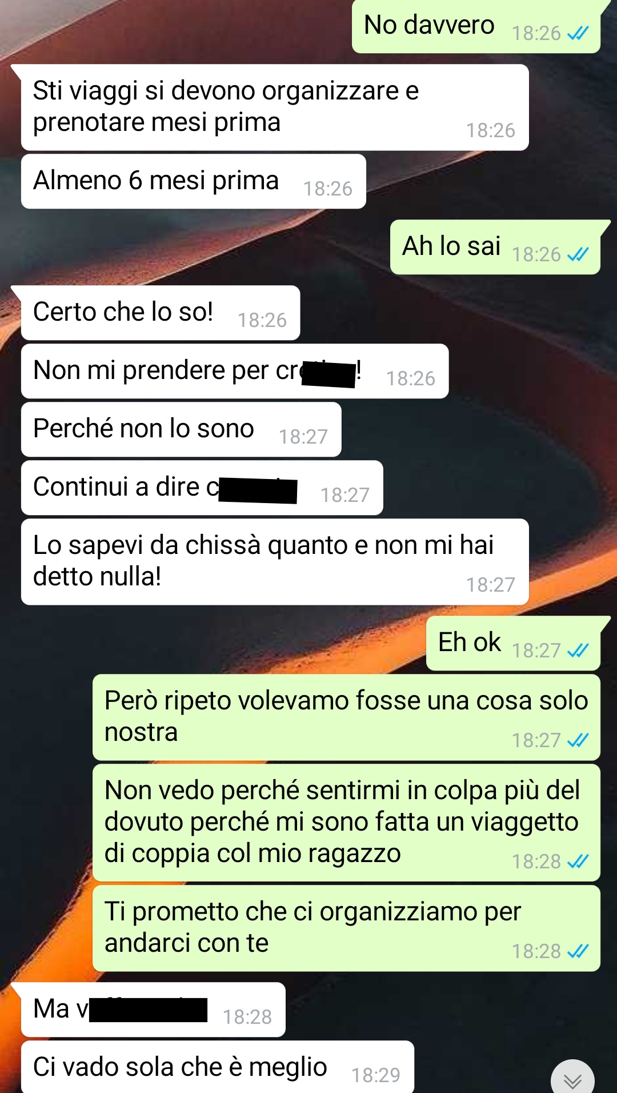Tap ticks on 'Non vedo perché sentirmi in colpa'
Viewport: 617px width, 1093px height.
(x=578, y=861)
